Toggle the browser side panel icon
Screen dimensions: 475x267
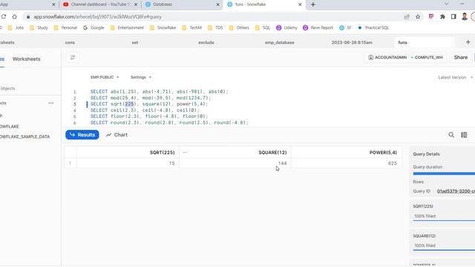pos(453,16)
